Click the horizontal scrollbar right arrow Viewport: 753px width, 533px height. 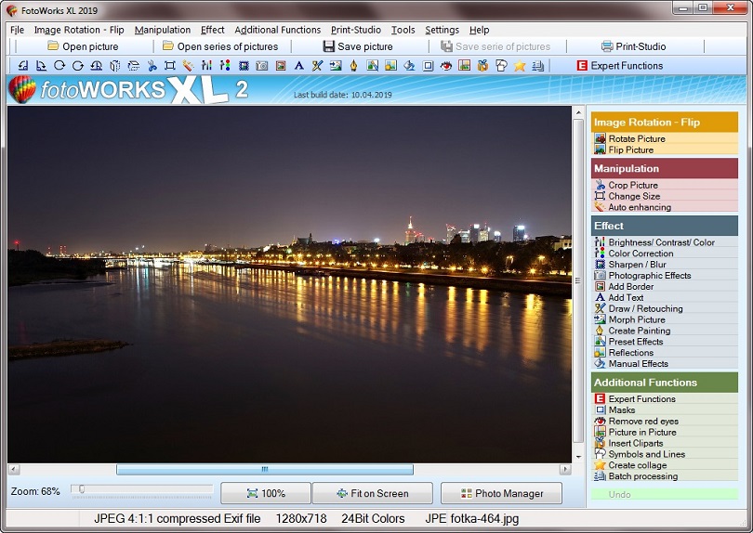564,469
